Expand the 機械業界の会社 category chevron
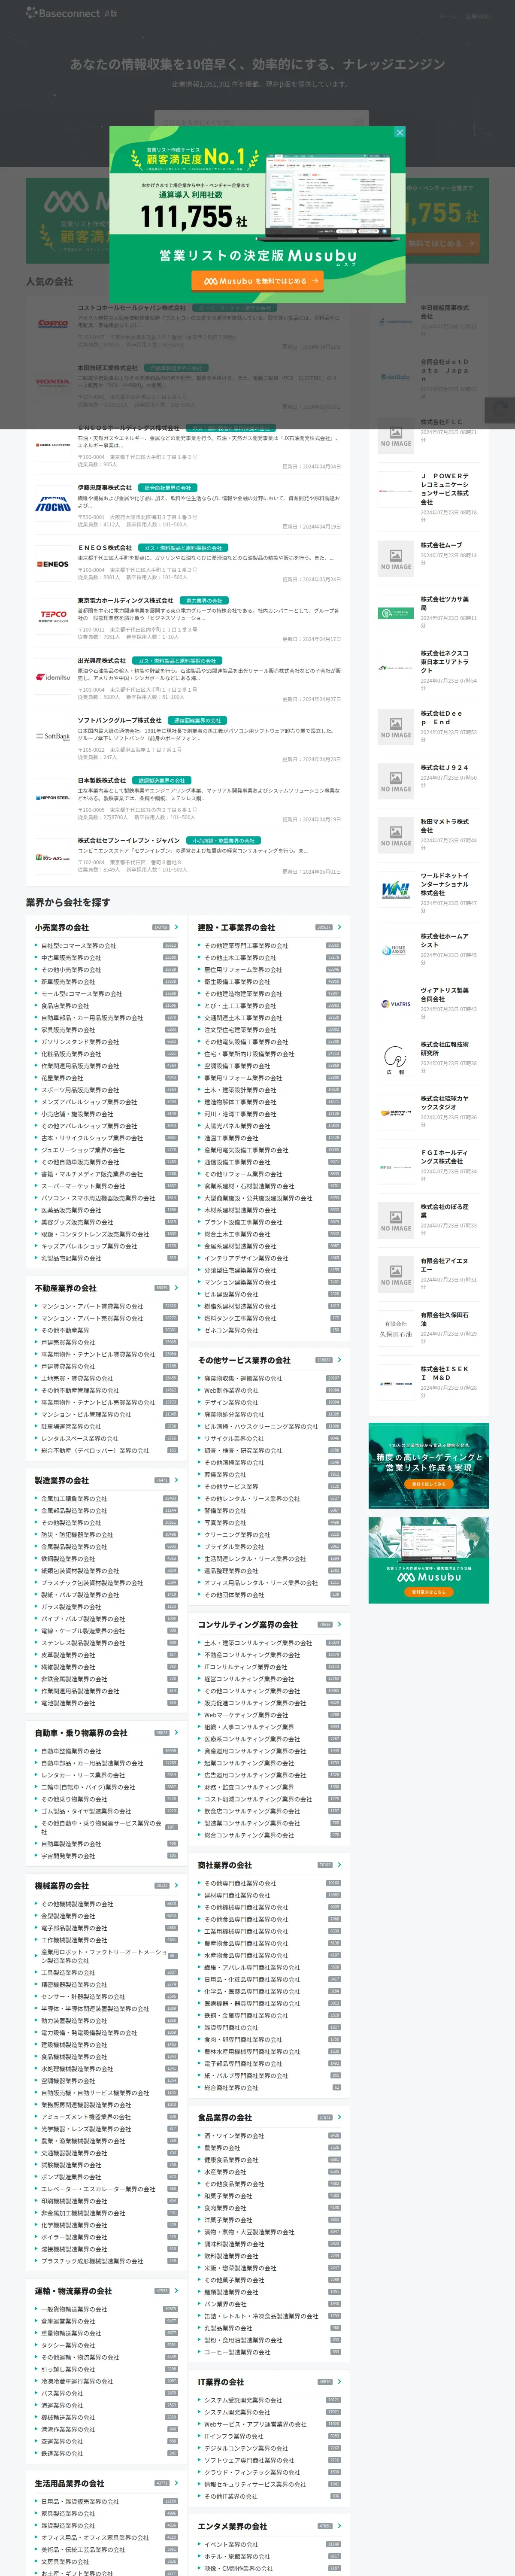The width and height of the screenshot is (515, 2576). [177, 1886]
